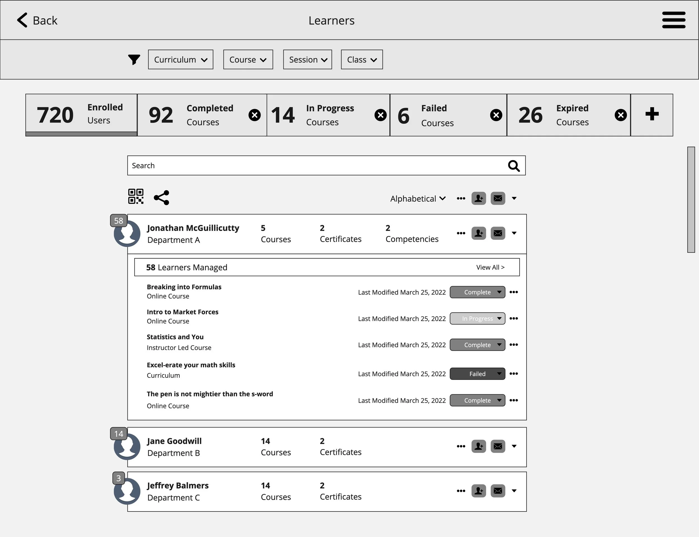
Task: Click add-user icon for Jonathan McGuillicutty
Action: tap(478, 233)
